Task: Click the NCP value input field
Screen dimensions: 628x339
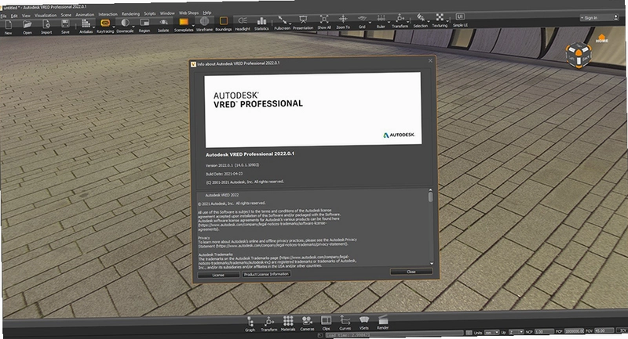Action: click(543, 331)
